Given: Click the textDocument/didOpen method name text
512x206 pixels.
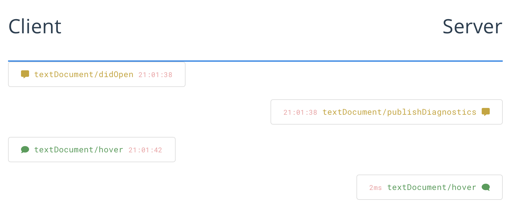Looking at the screenshot, I should point(84,74).
